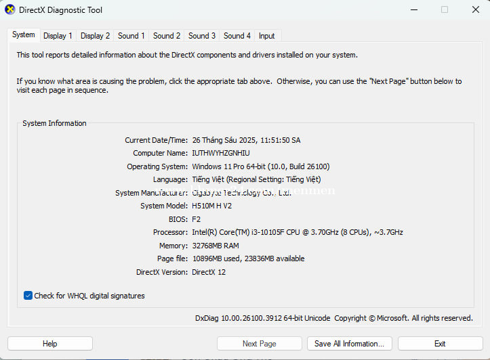Click the current date 26 Tháng Sáu 2025 value

246,140
